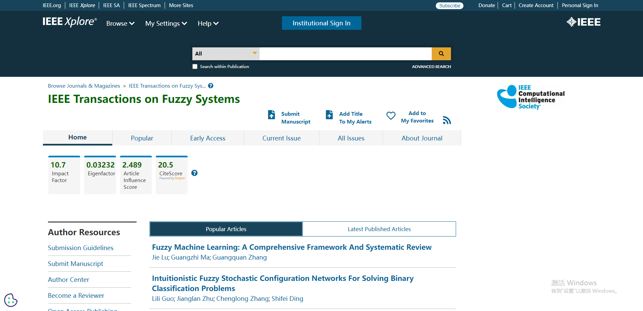
Task: Expand the My Settings menu
Action: (166, 23)
